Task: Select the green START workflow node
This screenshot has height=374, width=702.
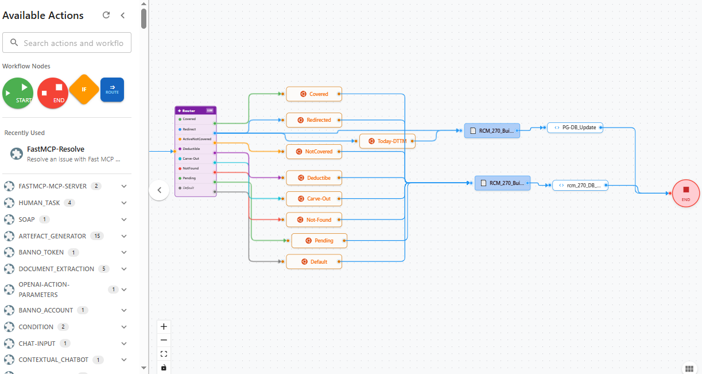Action: coord(18,93)
